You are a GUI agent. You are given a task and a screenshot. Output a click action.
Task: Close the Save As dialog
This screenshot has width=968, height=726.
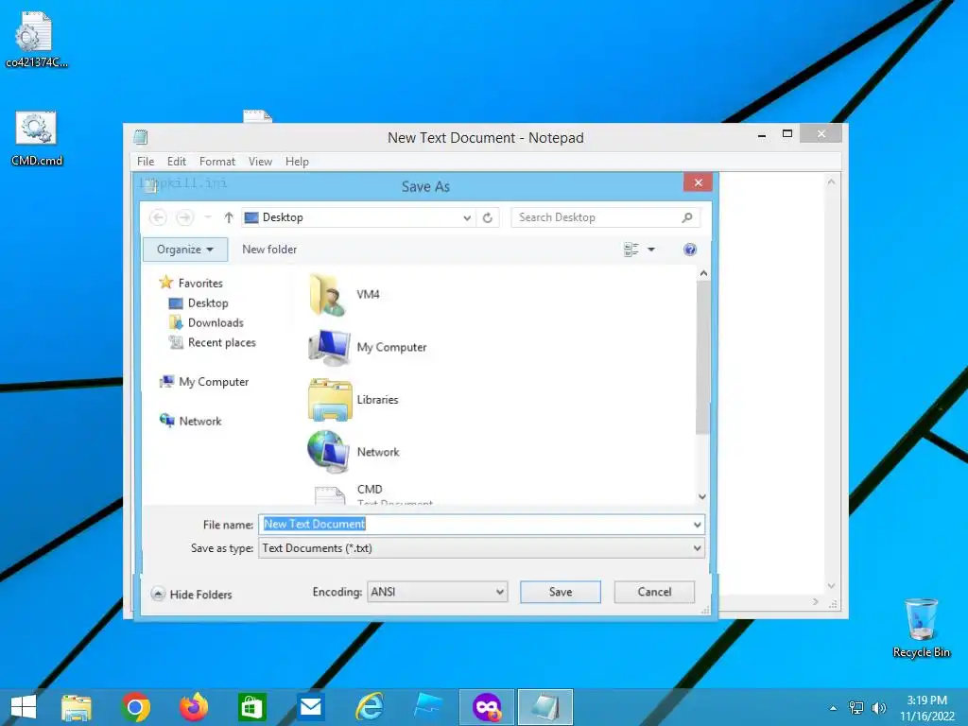pyautogui.click(x=699, y=182)
